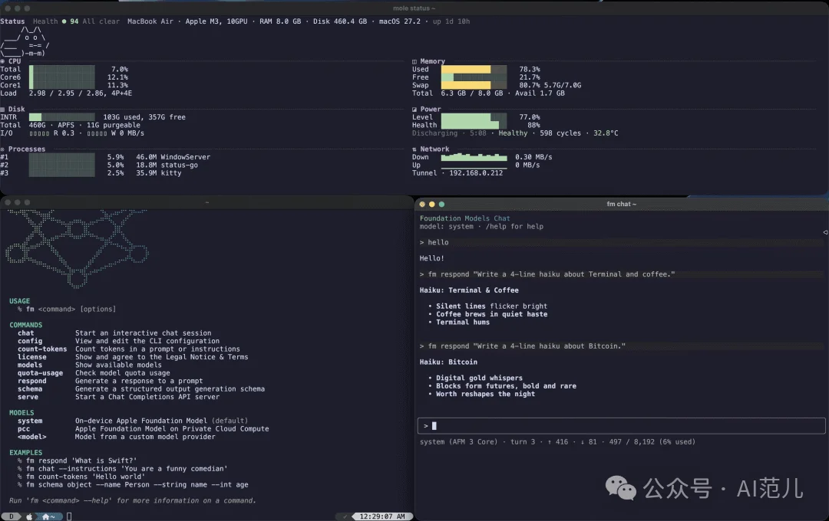Click the Disk section icon in mole status
This screenshot has width=829, height=521.
click(2, 110)
